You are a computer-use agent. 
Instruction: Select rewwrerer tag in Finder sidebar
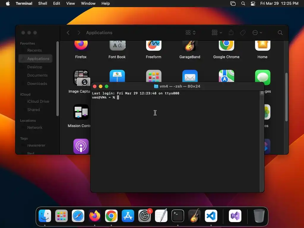35,145
